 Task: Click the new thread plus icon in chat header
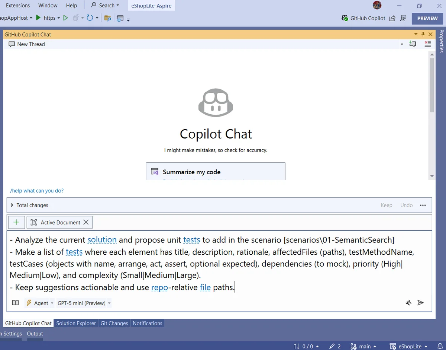click(413, 44)
